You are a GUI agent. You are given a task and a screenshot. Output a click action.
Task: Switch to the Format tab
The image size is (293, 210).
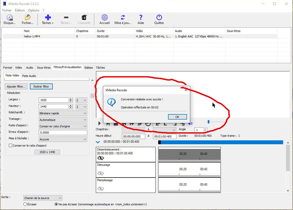tap(8, 68)
